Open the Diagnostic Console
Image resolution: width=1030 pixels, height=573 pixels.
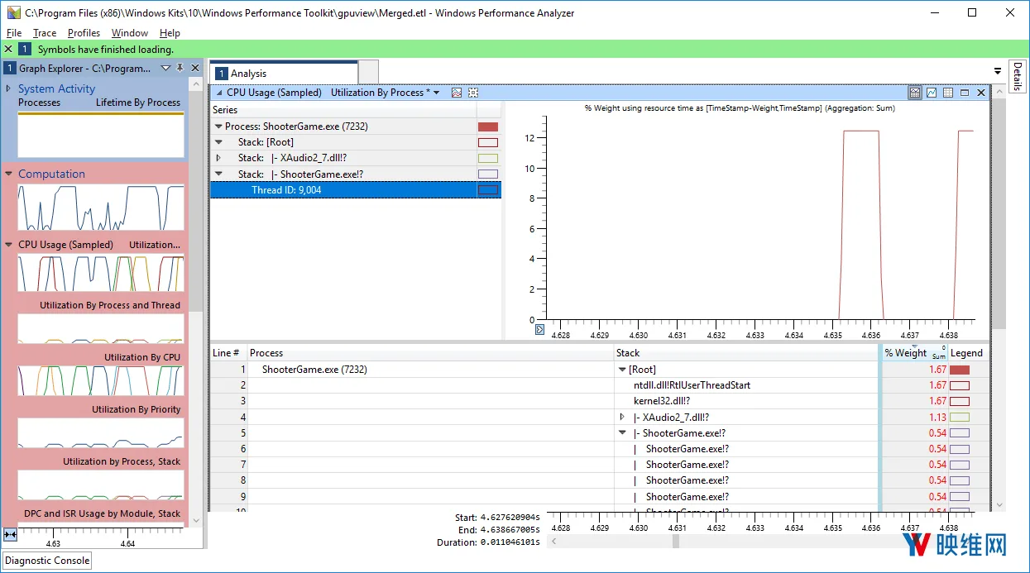pyautogui.click(x=48, y=561)
